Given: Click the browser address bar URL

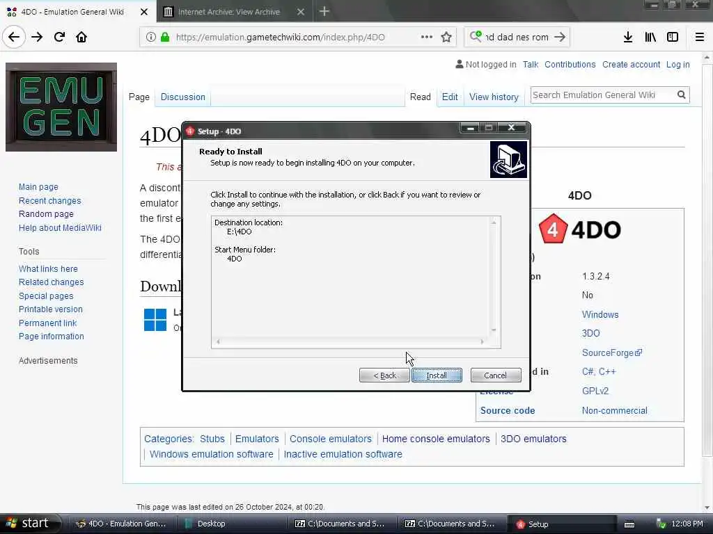Looking at the screenshot, I should coord(280,38).
